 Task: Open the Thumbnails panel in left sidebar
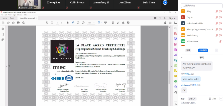pyautogui.click(x=3, y=29)
